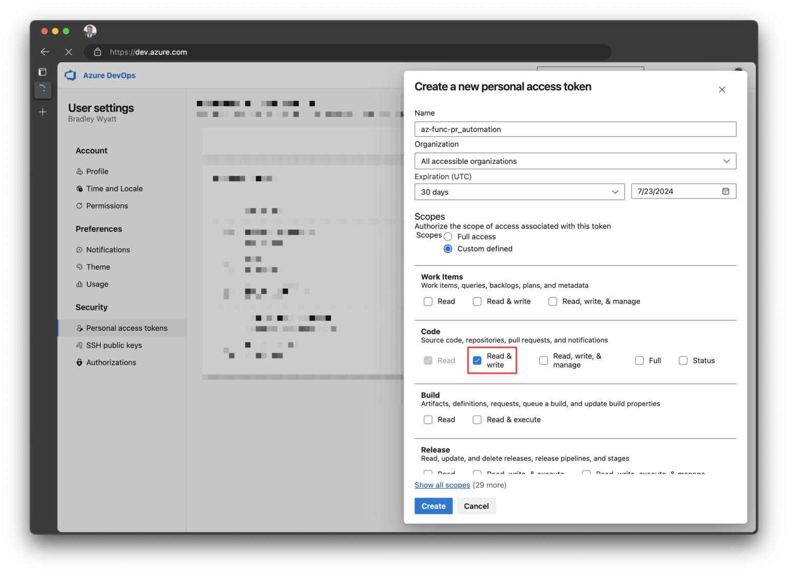Click the lock icon in address bar

click(x=97, y=52)
